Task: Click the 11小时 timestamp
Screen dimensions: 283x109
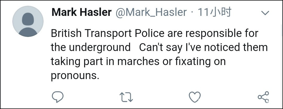Action: (214, 12)
